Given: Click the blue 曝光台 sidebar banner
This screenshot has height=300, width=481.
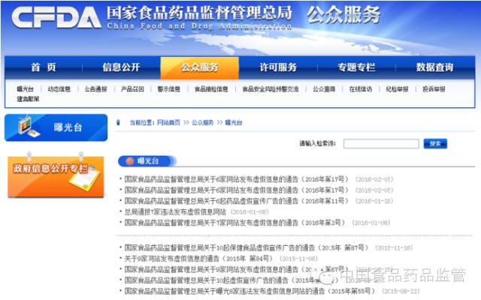Looking at the screenshot, I should pos(56,127).
